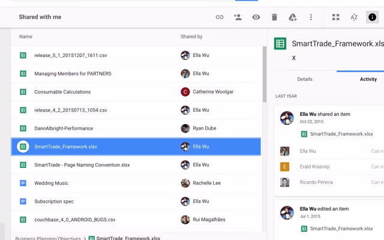This screenshot has width=384, height=240.
Task: Click the Add to My Drive icon
Action: pyautogui.click(x=293, y=17)
